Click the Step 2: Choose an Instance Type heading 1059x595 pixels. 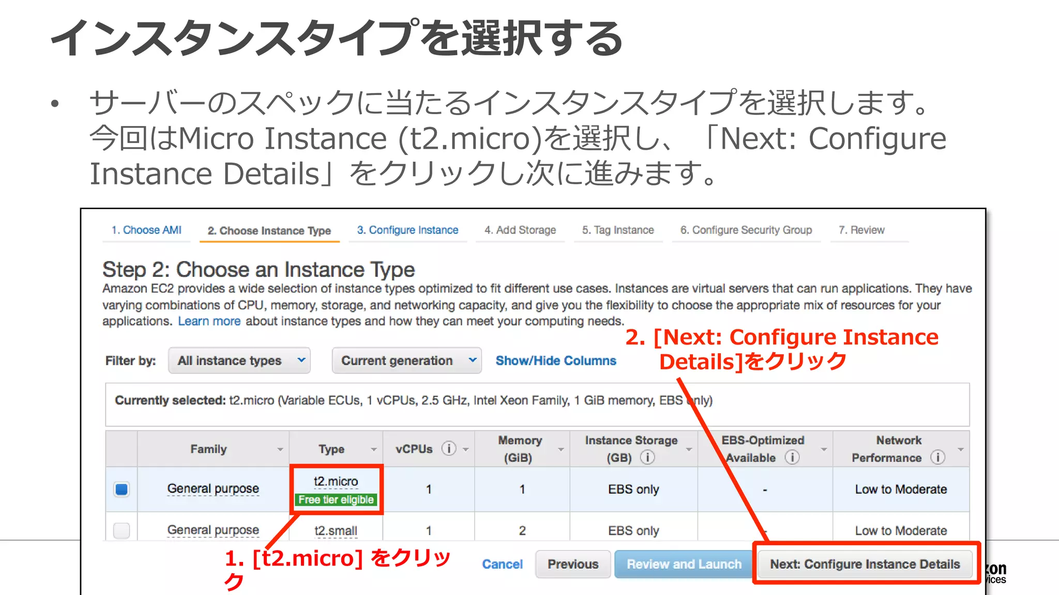(x=259, y=270)
